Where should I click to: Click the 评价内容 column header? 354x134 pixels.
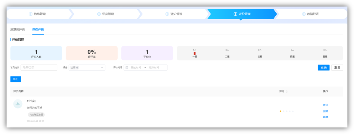(18, 92)
